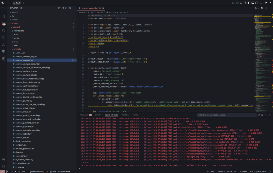The height and width of the screenshot is (173, 273).
Task: Switch to the Ports tab
Action: [135, 115]
